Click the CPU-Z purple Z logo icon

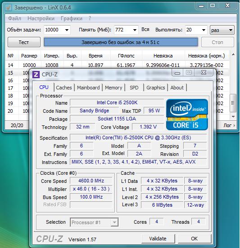[x=36, y=75]
